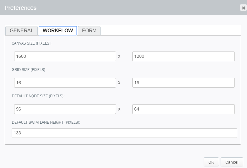This screenshot has height=168, width=247.
Task: Close the Preferences dialog with the X icon
Action: pyautogui.click(x=243, y=8)
